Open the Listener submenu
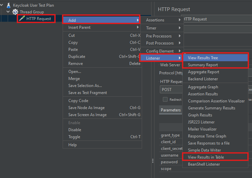This screenshot has width=252, height=178. pos(161,58)
